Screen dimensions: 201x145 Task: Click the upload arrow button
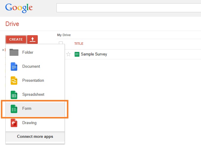32,39
